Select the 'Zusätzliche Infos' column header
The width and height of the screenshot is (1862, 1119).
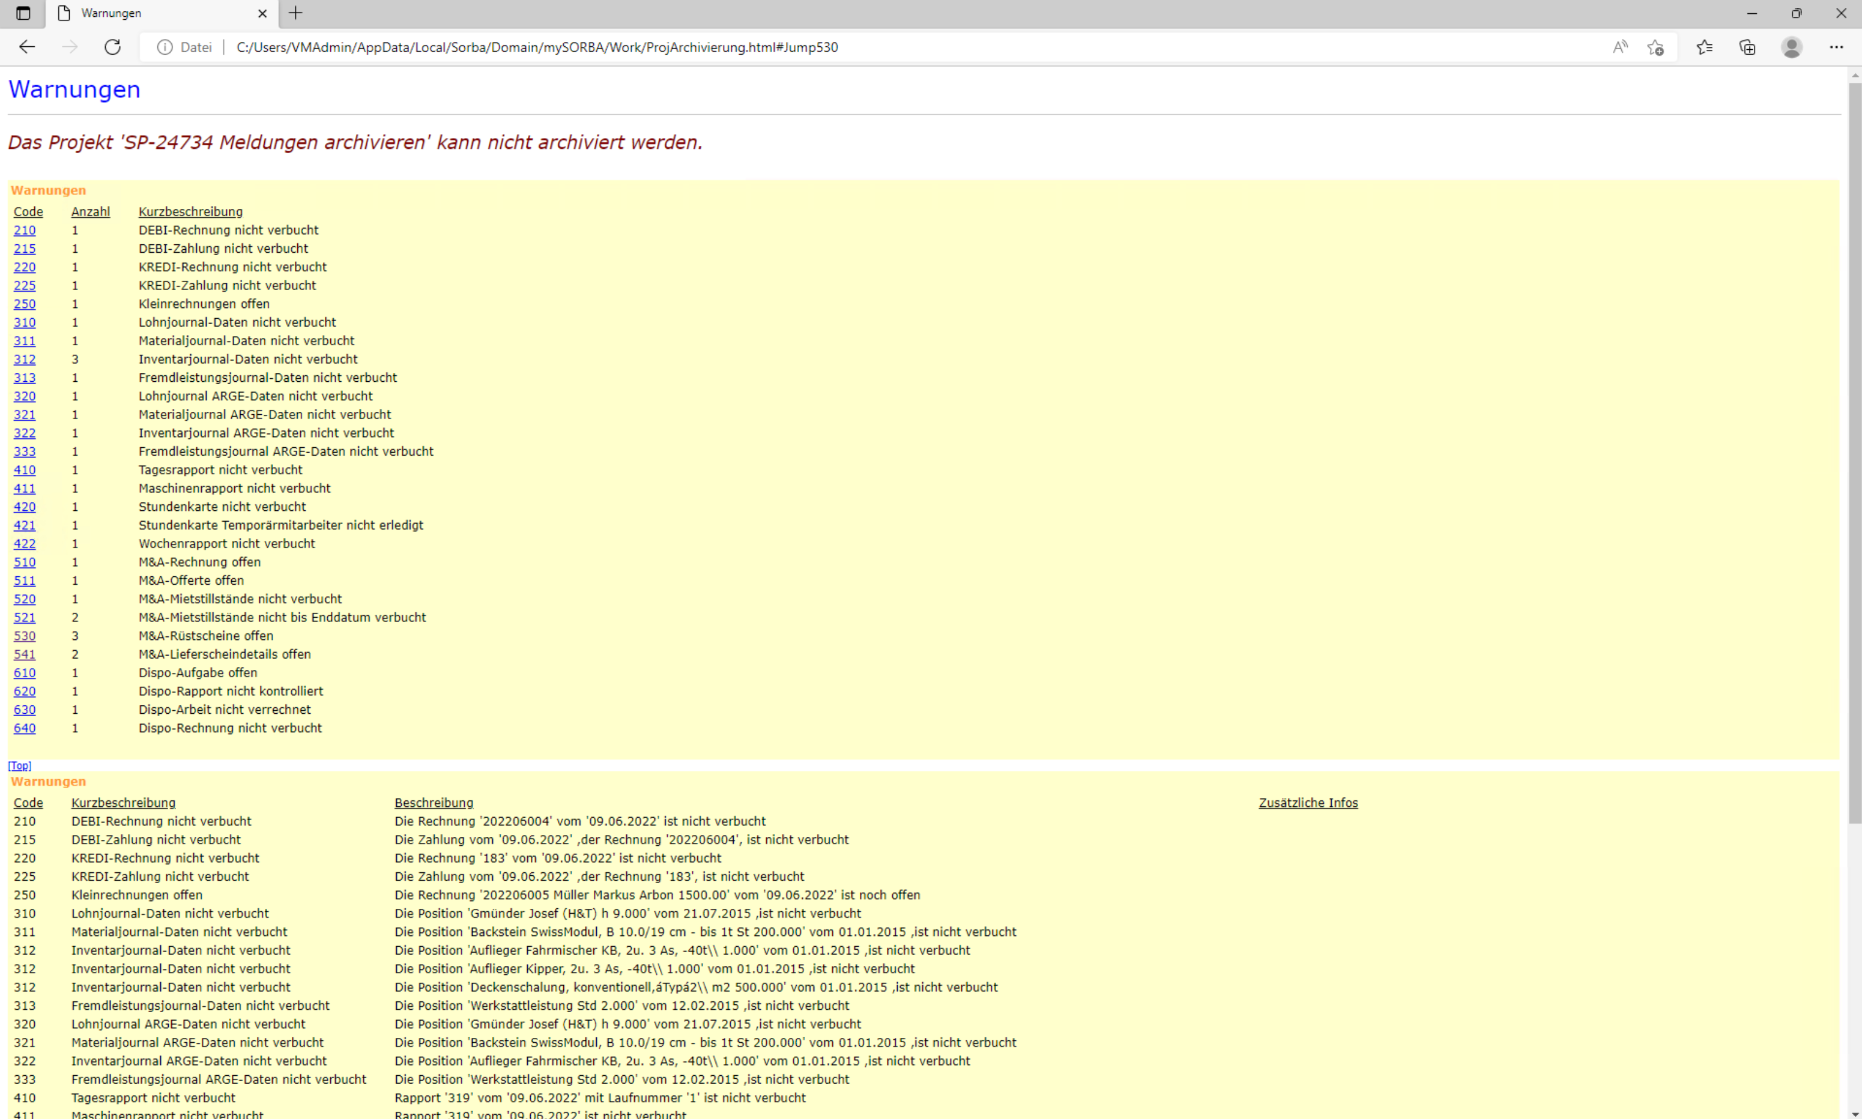(x=1308, y=803)
